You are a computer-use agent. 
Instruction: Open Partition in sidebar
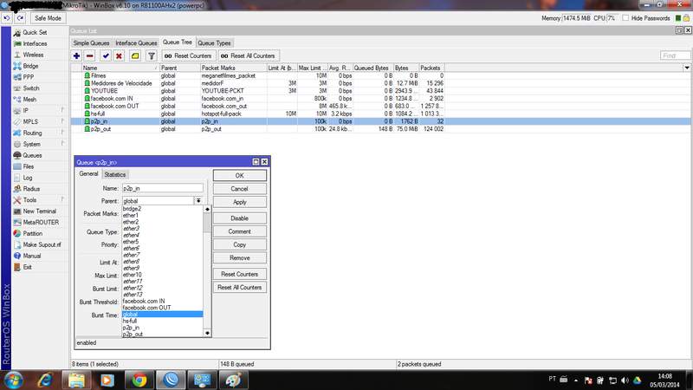(33, 233)
